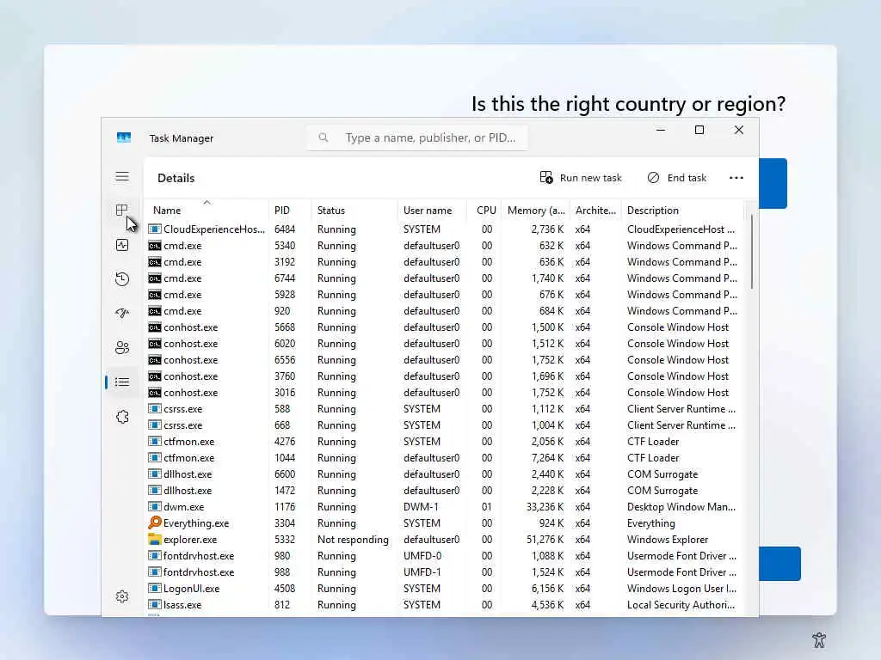Sort by the CPU column header
Image resolution: width=881 pixels, height=660 pixels.
click(484, 211)
